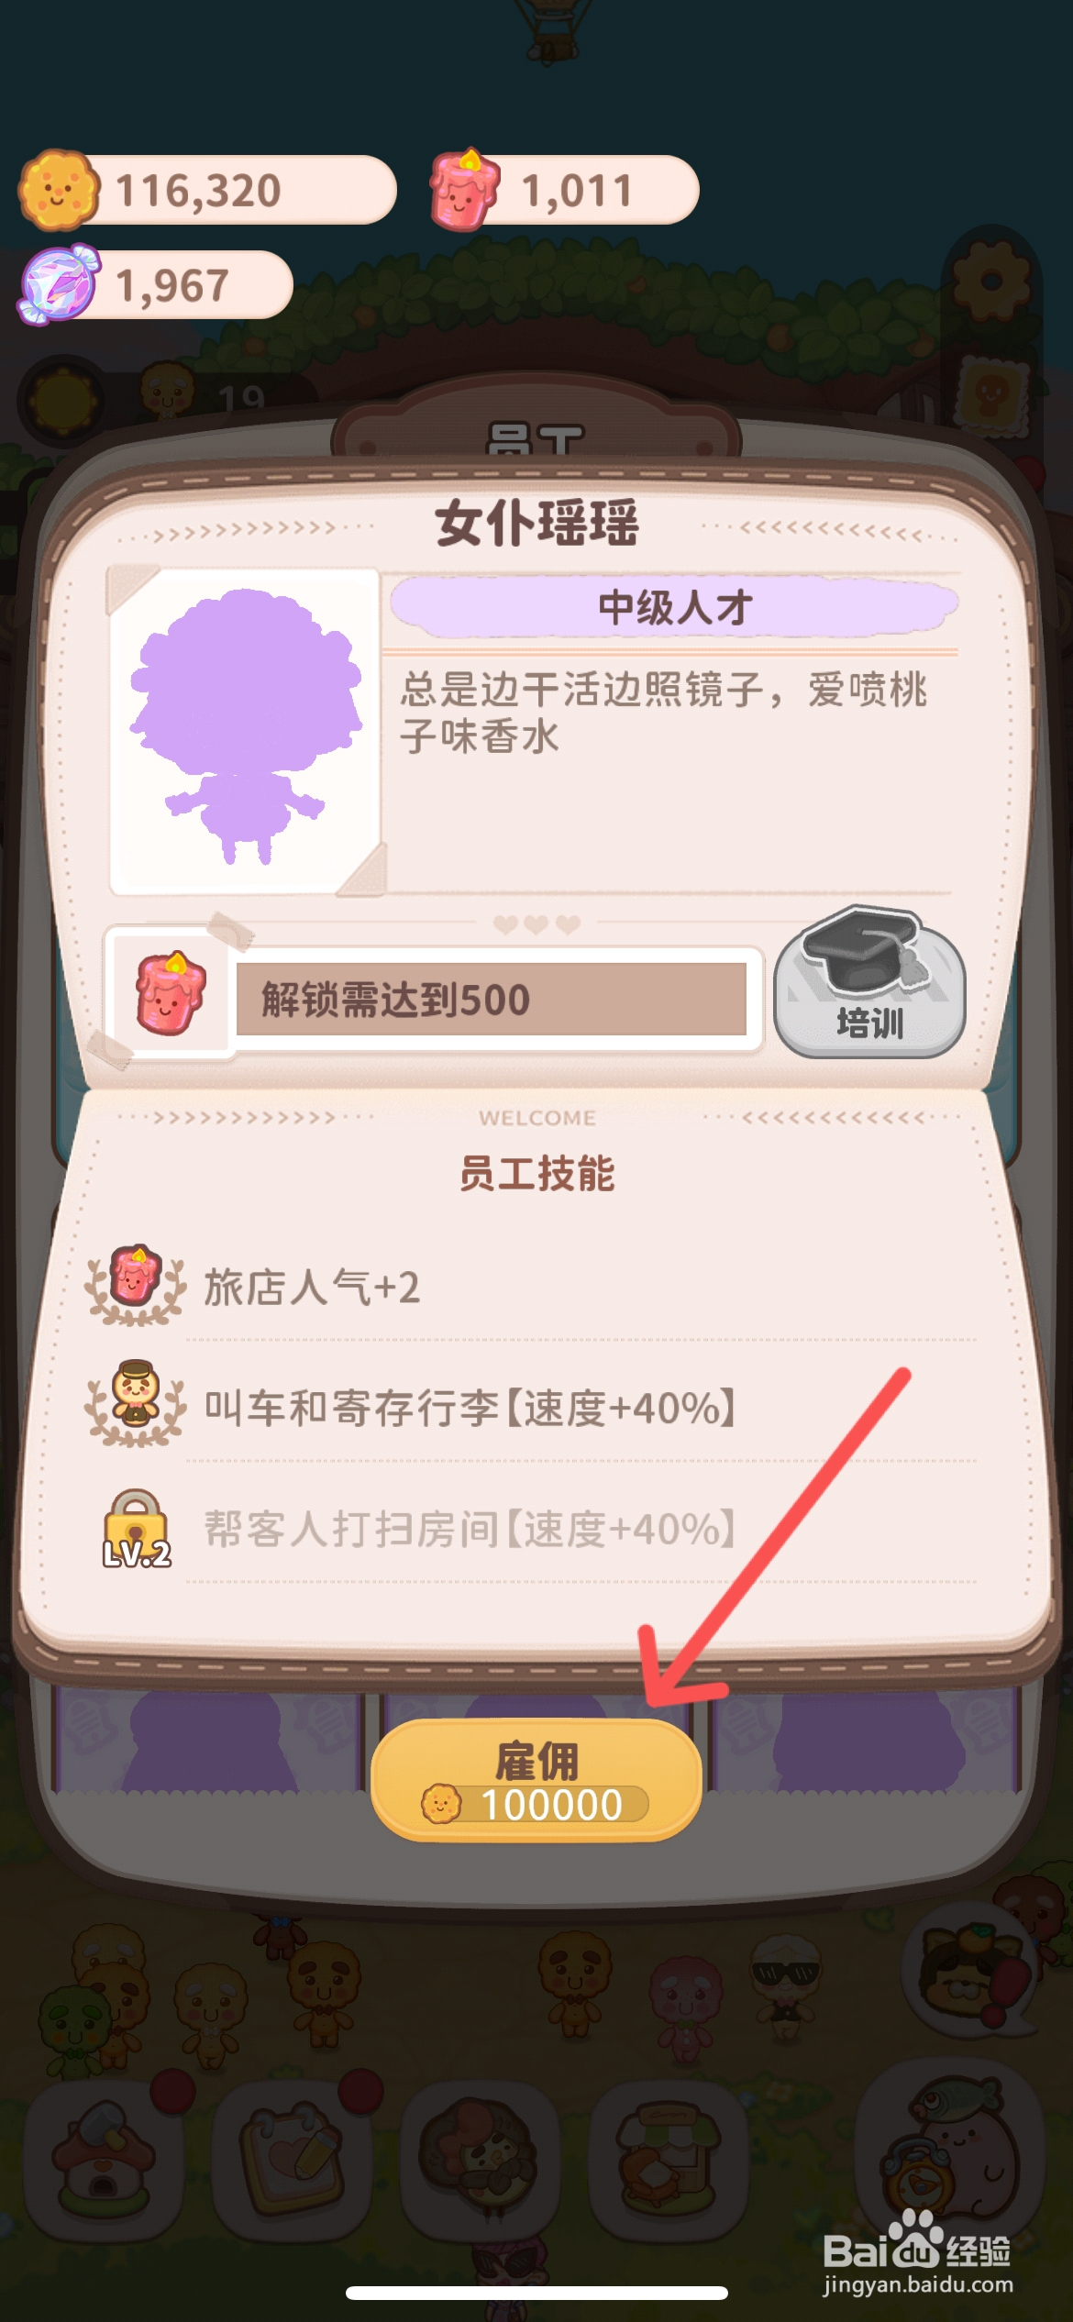Tap the LV.2 locked skill padlock
Screen dimensions: 1073x2322
[136, 1529]
